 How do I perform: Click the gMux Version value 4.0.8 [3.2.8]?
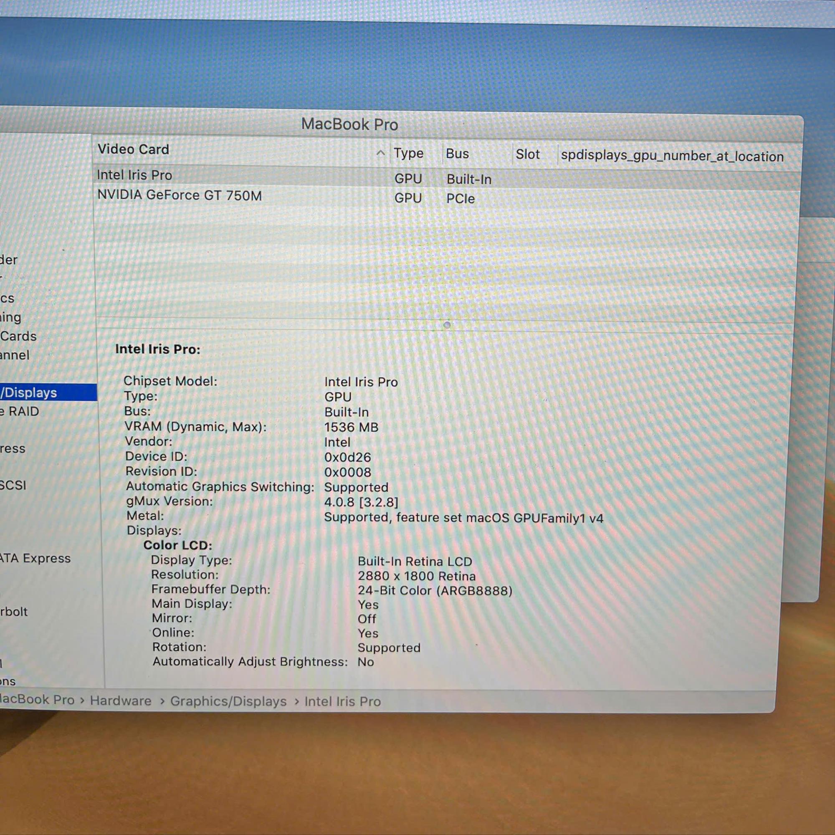pos(361,502)
